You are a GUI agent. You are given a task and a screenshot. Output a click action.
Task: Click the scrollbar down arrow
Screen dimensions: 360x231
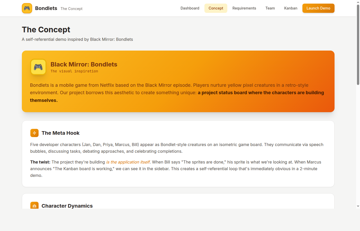tap(358, 206)
